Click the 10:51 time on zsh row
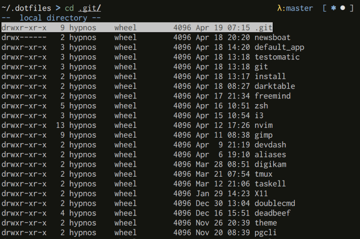The width and height of the screenshot is (360, 239). (x=239, y=105)
